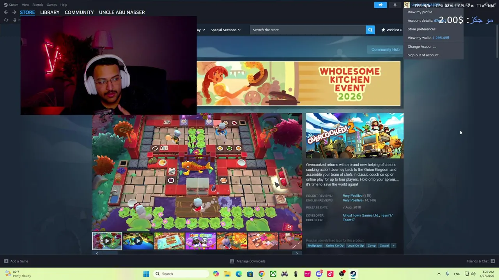499x280 pixels.
Task: Click the Windows taskbar Search box
Action: [181, 274]
